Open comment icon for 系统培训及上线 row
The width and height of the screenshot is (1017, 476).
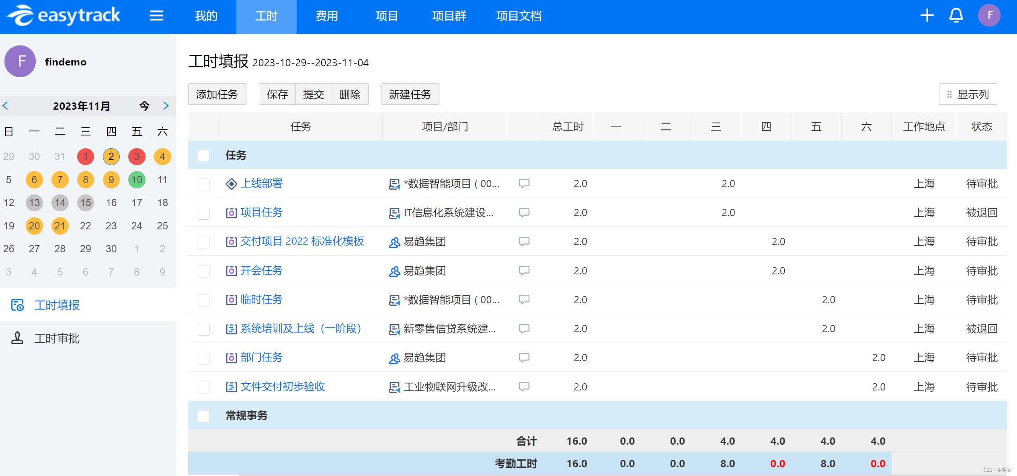[x=524, y=329]
